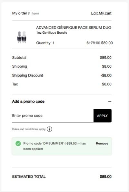This screenshot has width=129, height=192.
Task: Click the Advanced Génifique Face Serum Duo title
Action: click(74, 28)
